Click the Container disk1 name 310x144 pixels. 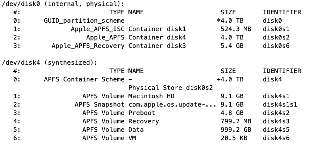click(157, 29)
